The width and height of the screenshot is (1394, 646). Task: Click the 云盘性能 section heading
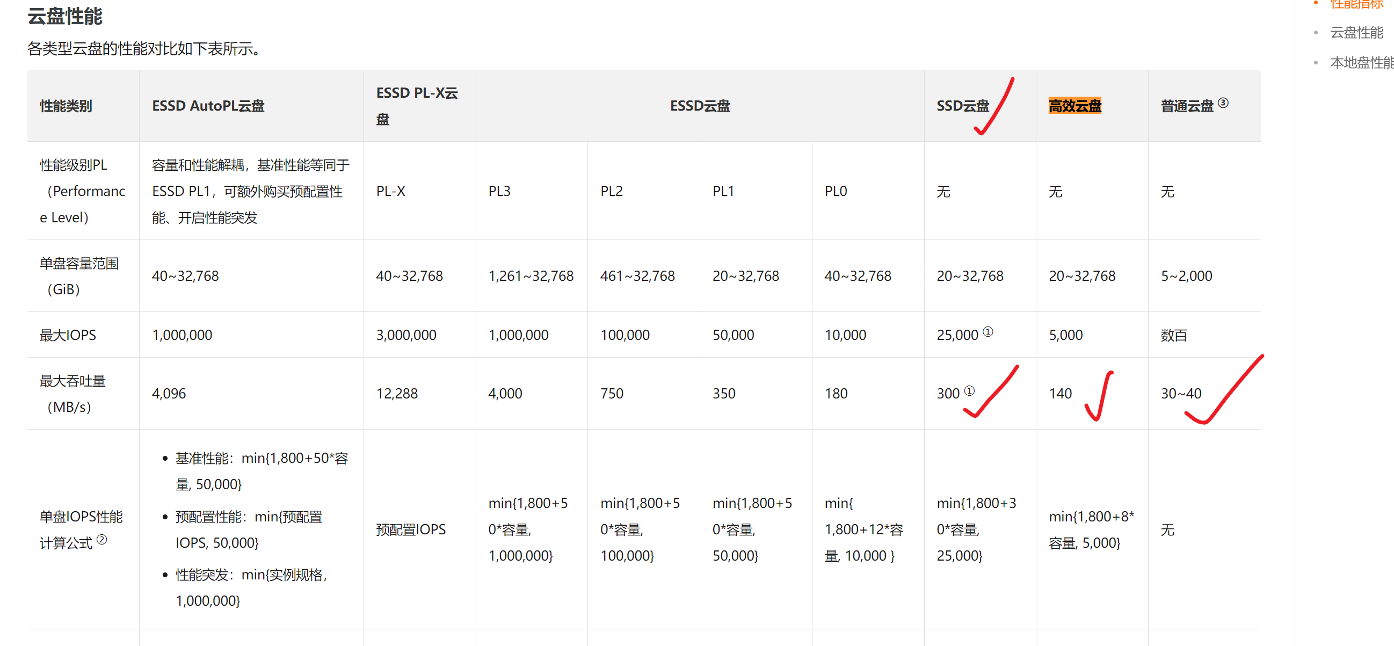(x=65, y=16)
